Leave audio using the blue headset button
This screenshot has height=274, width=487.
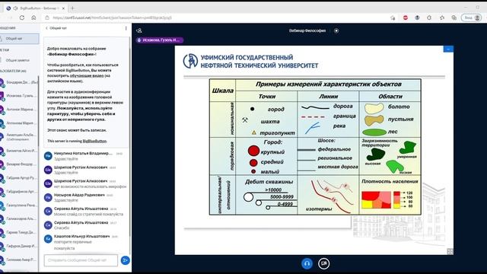coord(307,263)
